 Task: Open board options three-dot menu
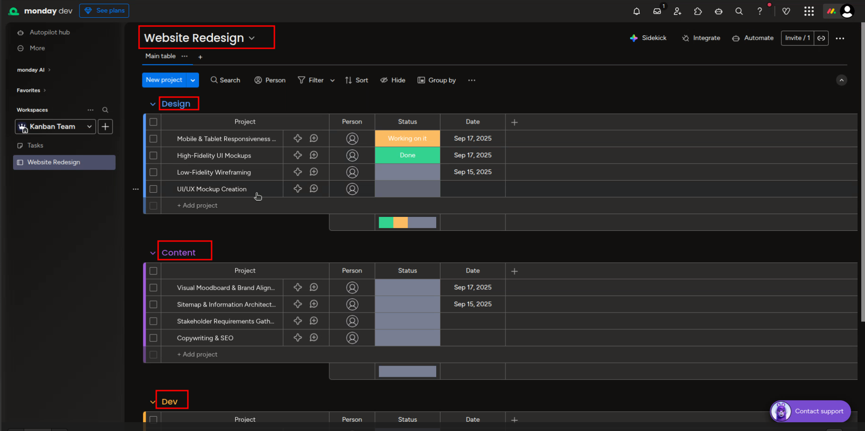(840, 39)
